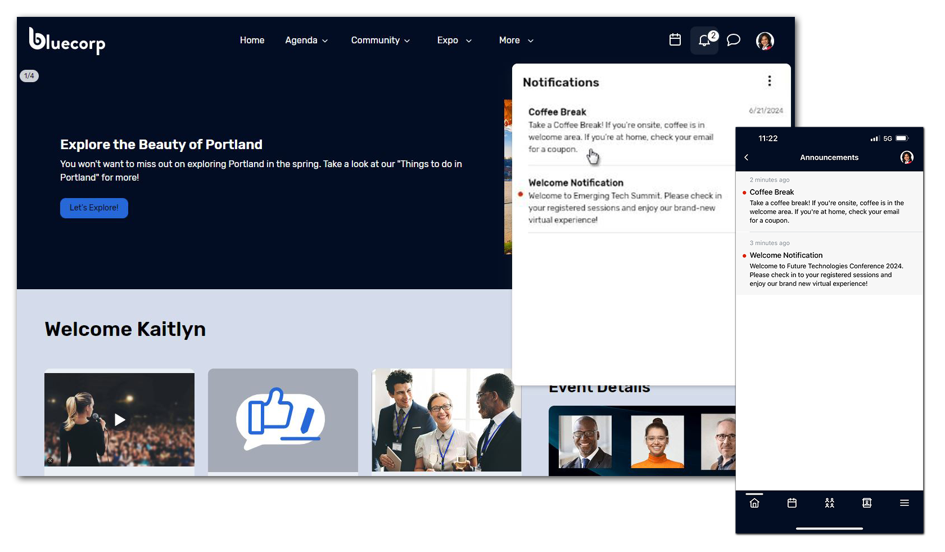The image size is (945, 552).
Task: Click the notification bell icon
Action: [704, 41]
